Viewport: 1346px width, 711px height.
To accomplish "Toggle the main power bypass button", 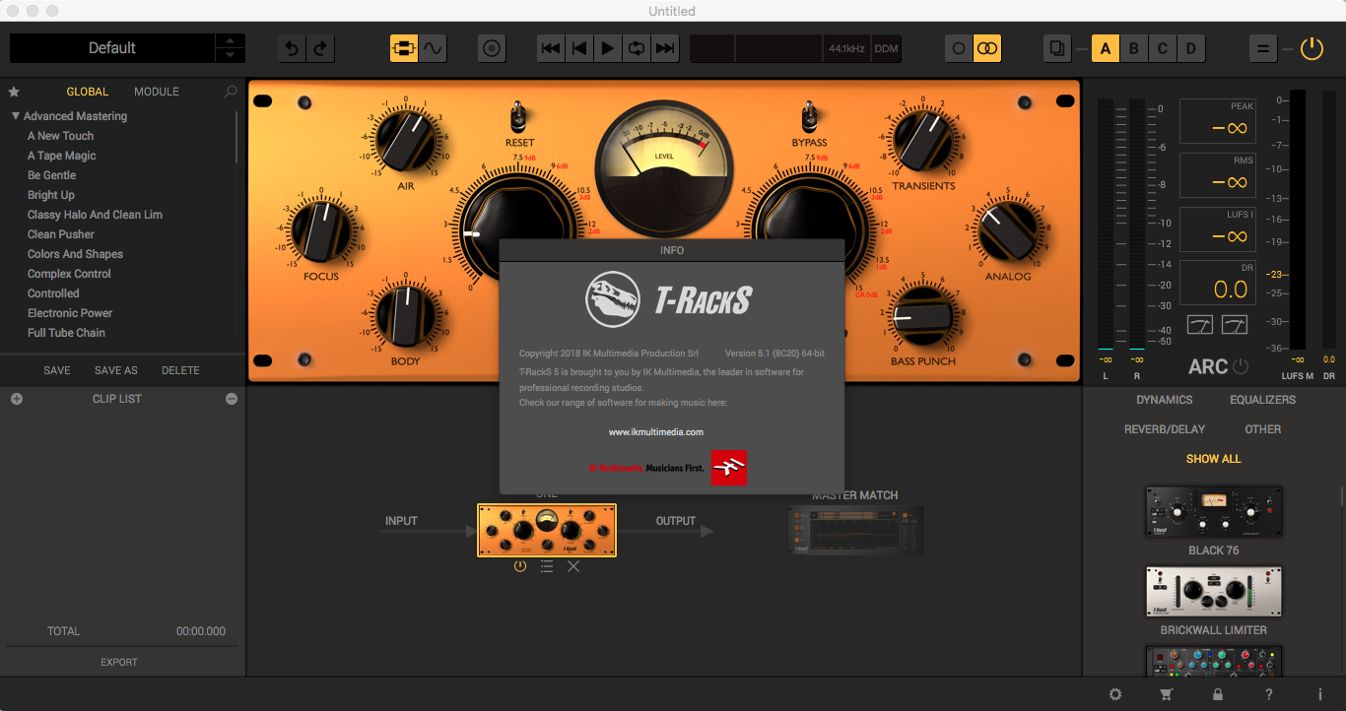I will click(x=1312, y=48).
